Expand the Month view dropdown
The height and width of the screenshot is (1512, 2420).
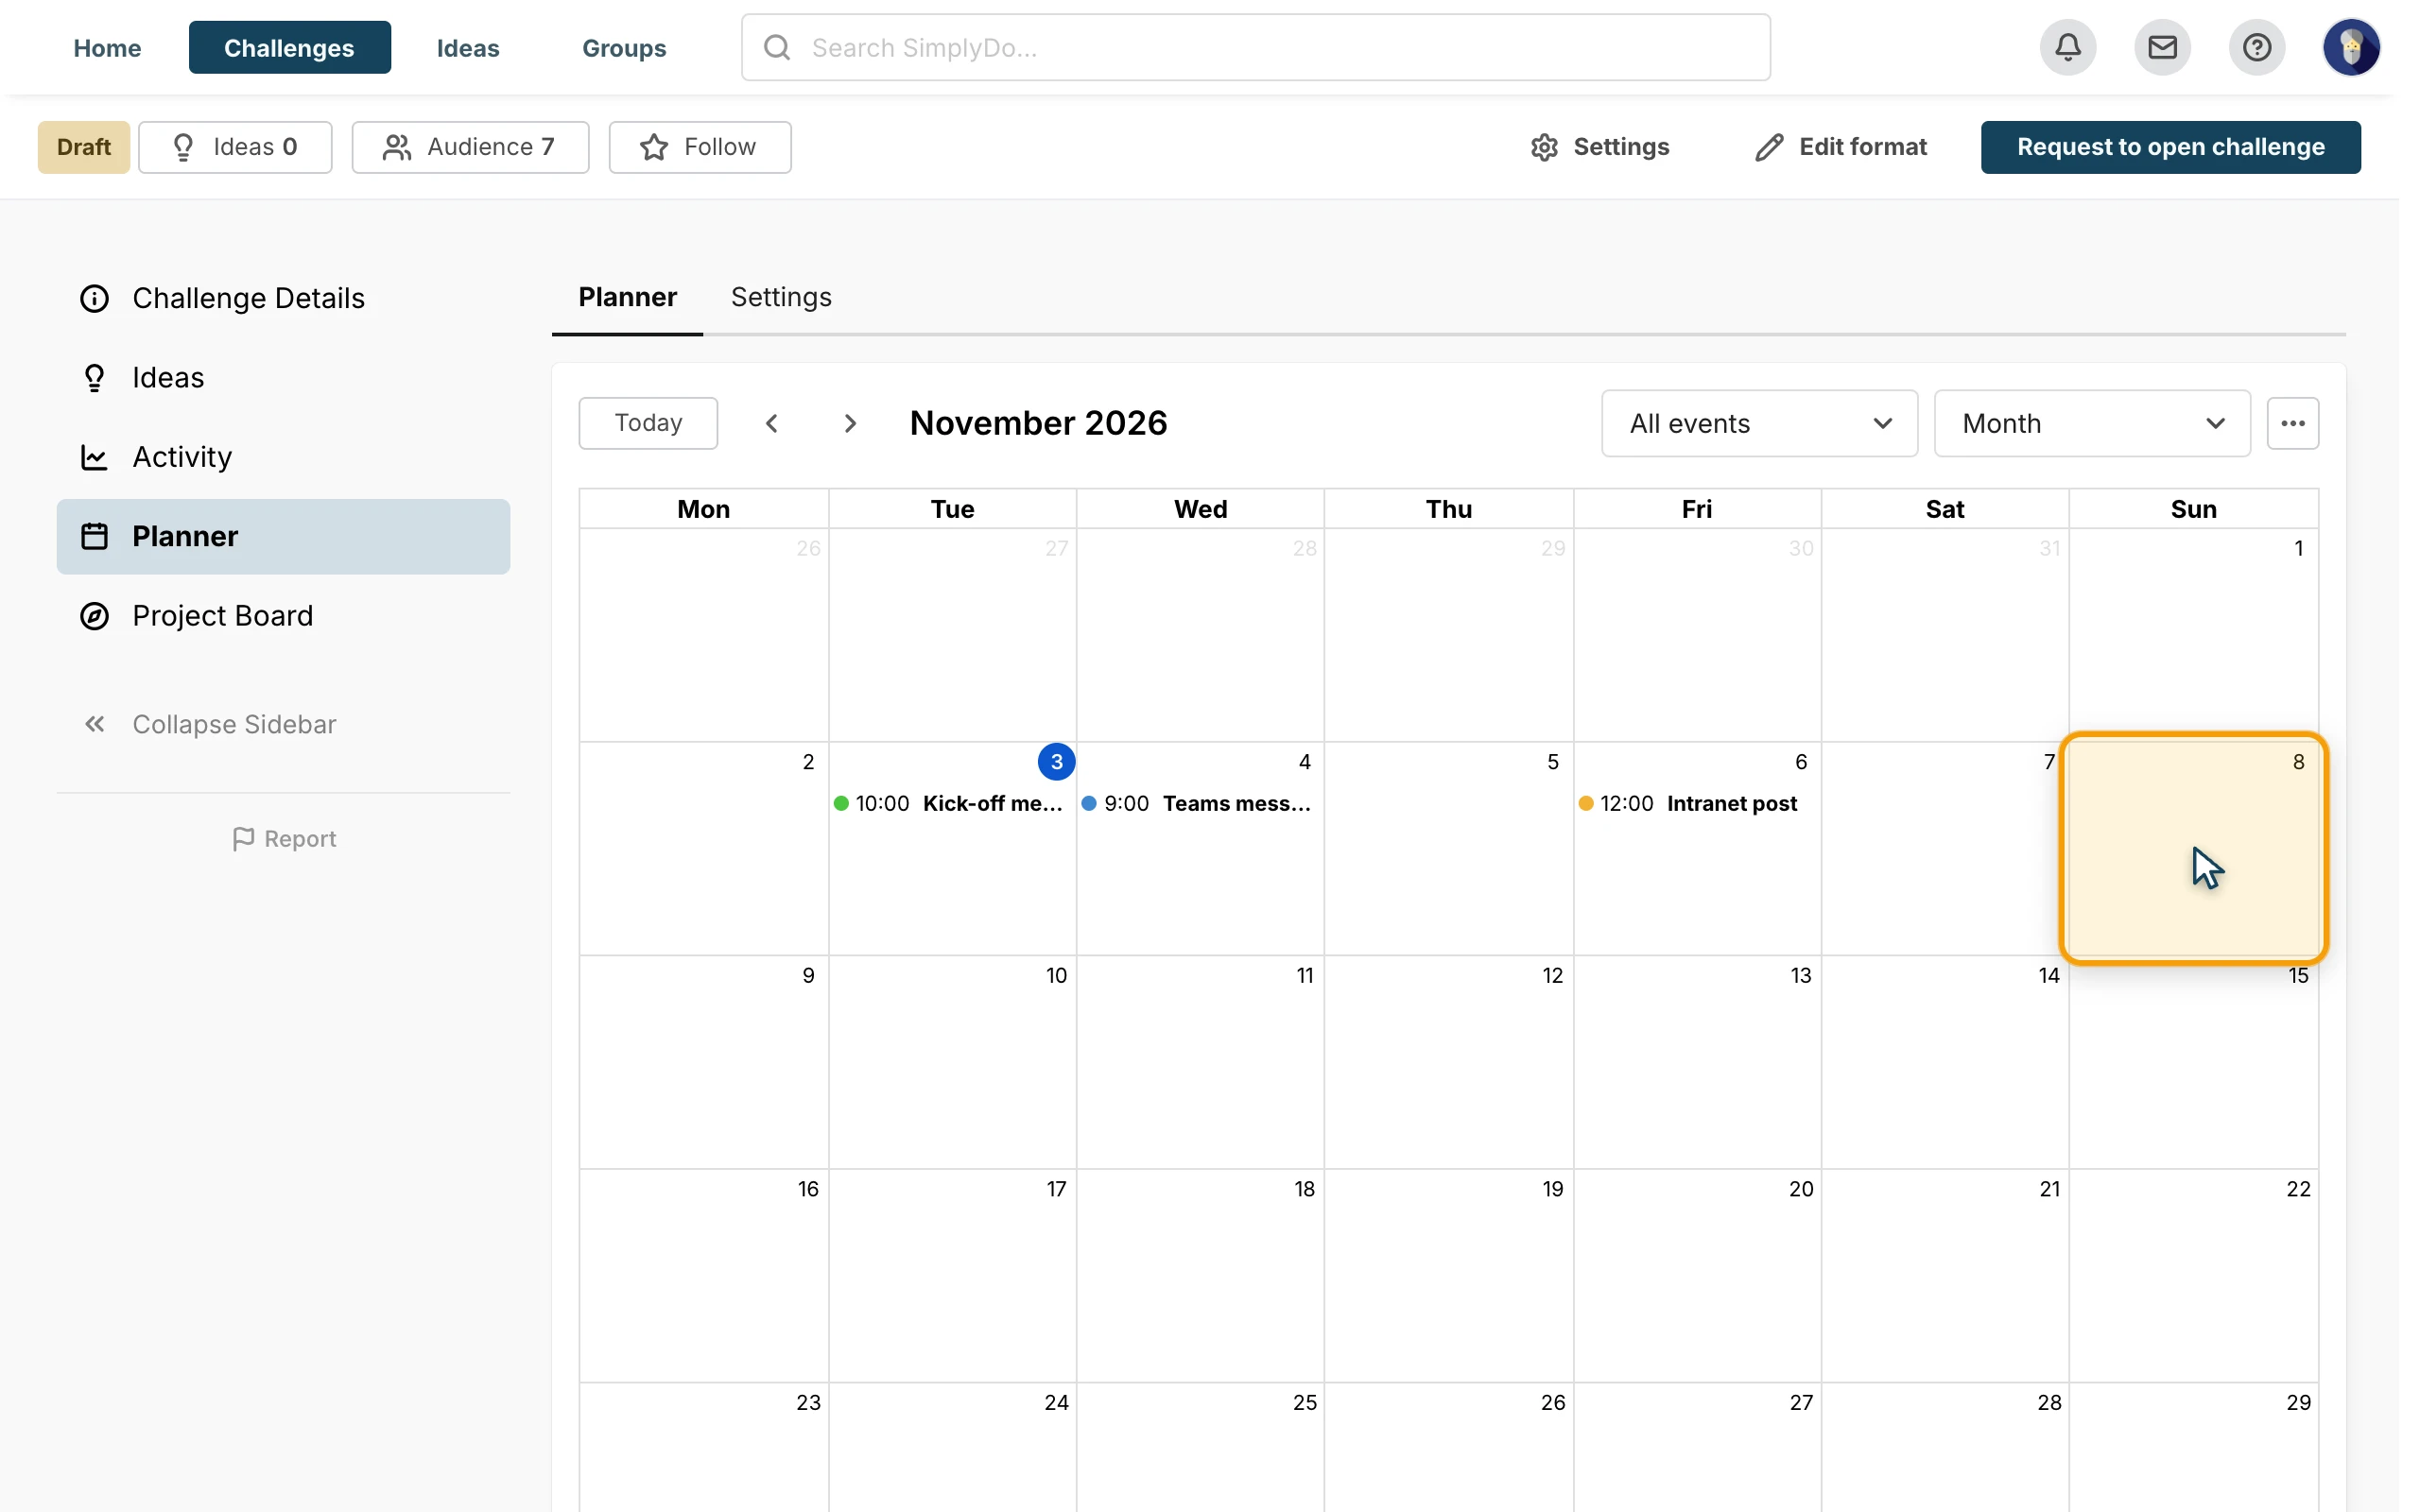coord(2092,423)
